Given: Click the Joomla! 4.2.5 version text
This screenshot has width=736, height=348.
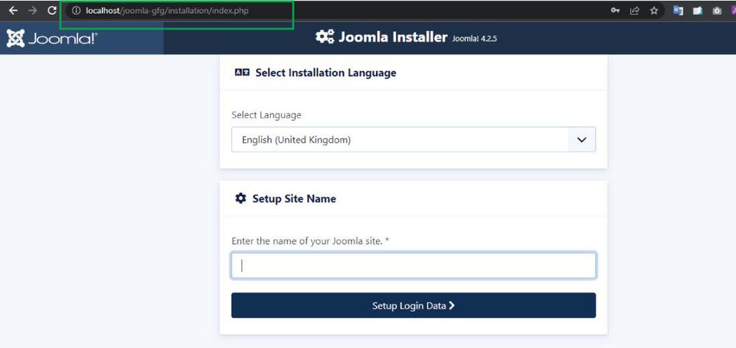Looking at the screenshot, I should 474,39.
